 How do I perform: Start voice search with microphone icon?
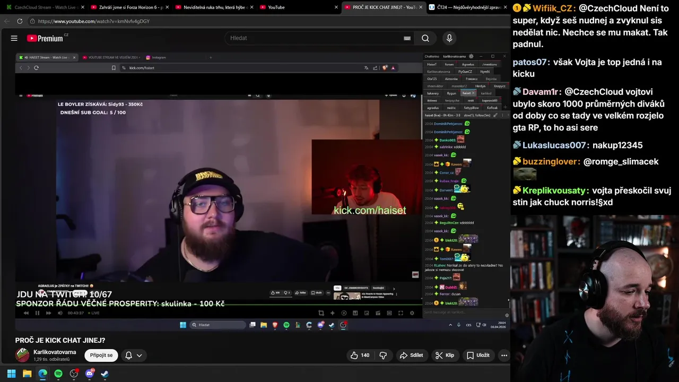449,38
